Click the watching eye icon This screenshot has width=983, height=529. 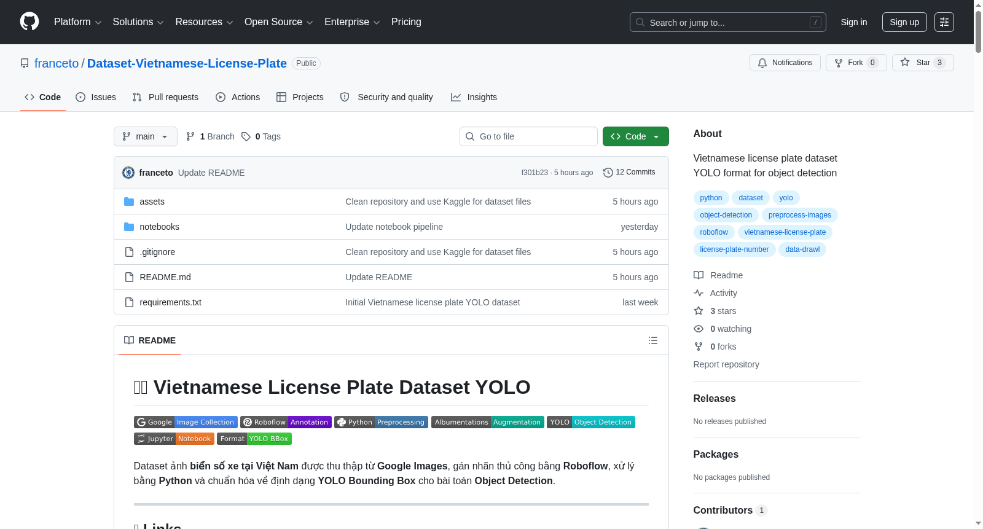click(699, 329)
